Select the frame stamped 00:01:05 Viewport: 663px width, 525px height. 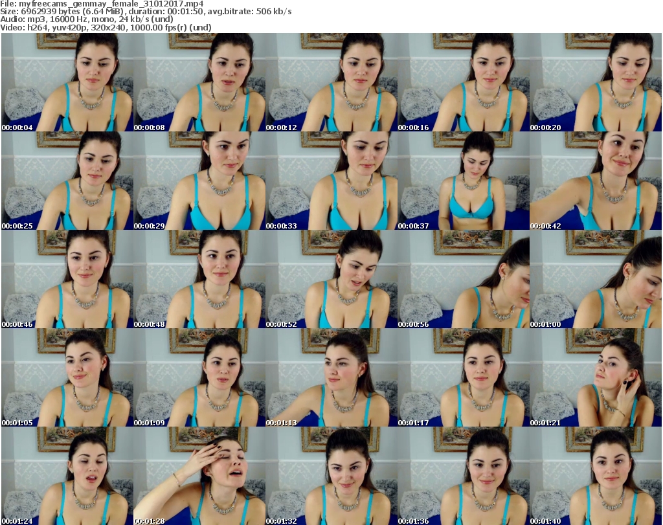coord(67,377)
